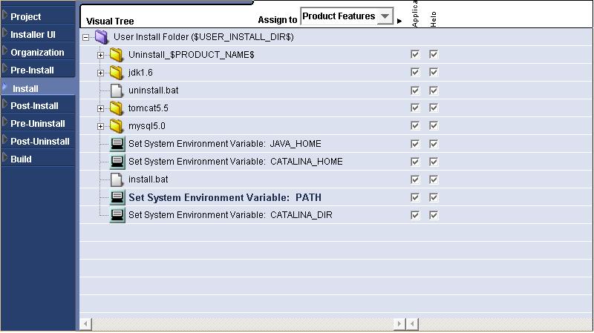Toggle Help checkbox for jdk1.6
Screen dimensions: 594x333
click(434, 72)
